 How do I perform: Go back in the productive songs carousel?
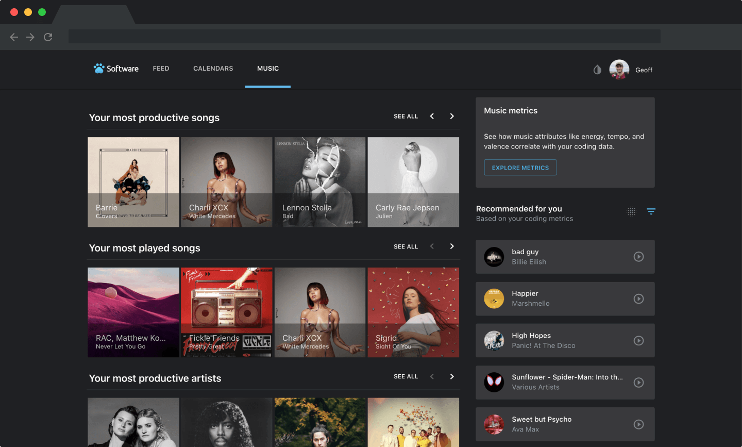pyautogui.click(x=431, y=116)
